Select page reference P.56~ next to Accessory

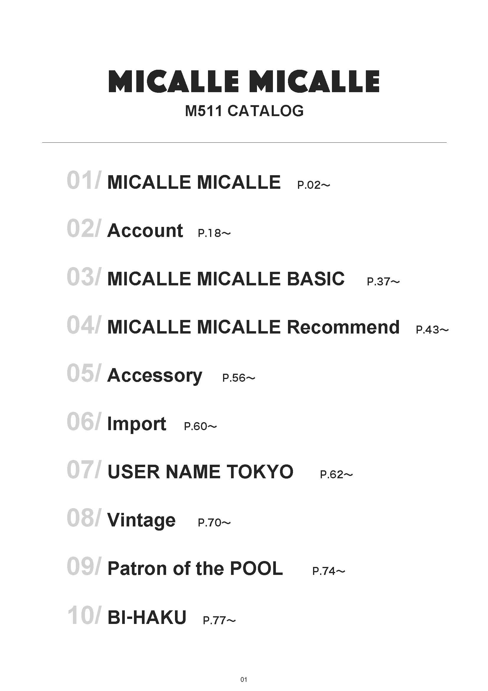(x=239, y=378)
